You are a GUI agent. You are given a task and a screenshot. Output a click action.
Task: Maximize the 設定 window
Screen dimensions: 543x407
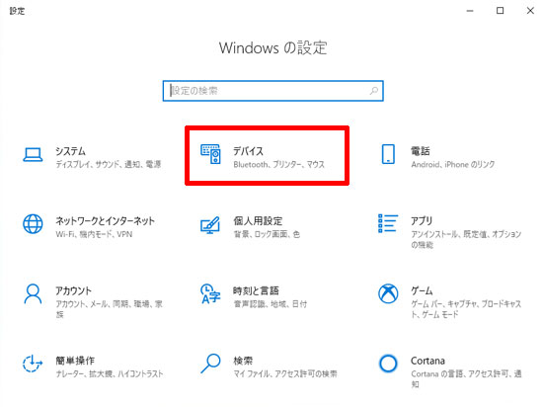pyautogui.click(x=501, y=11)
